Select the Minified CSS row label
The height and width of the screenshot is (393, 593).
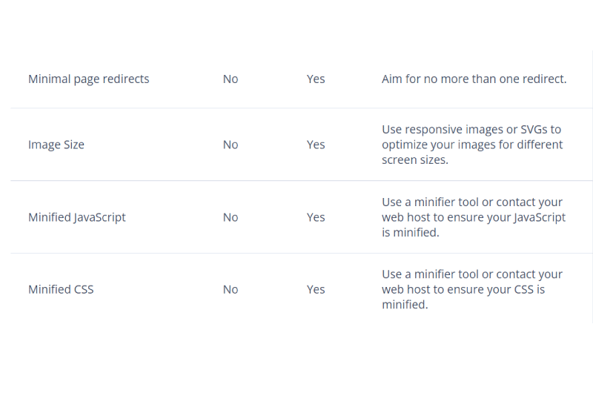[x=61, y=289]
